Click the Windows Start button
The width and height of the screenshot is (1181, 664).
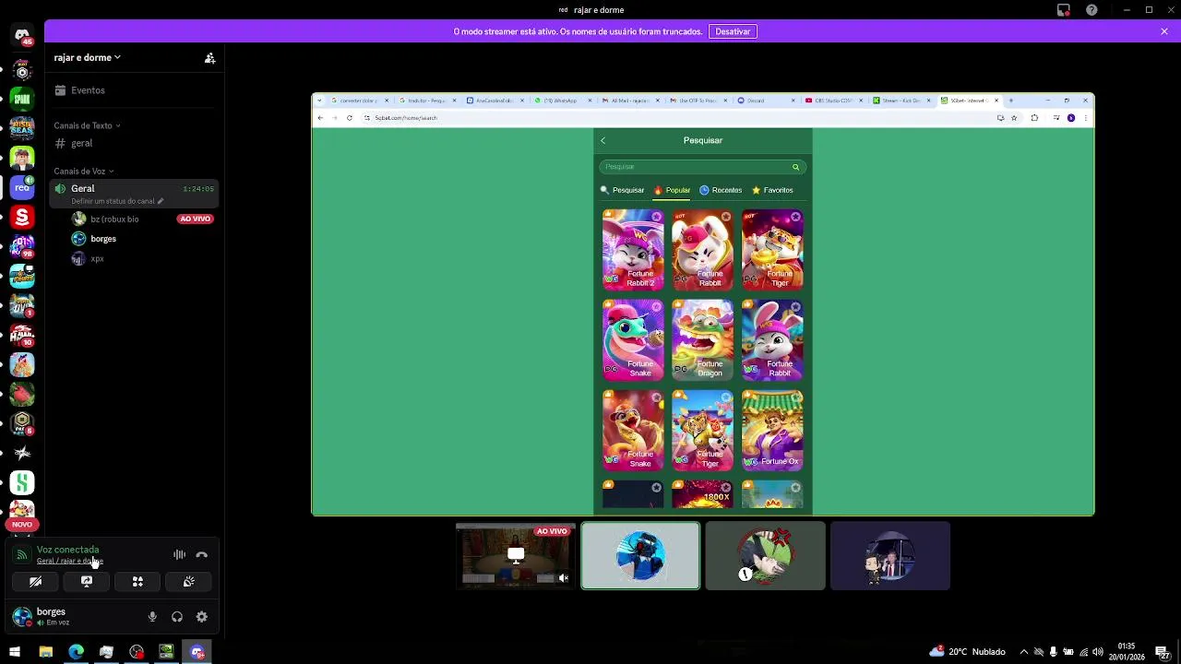tap(15, 652)
